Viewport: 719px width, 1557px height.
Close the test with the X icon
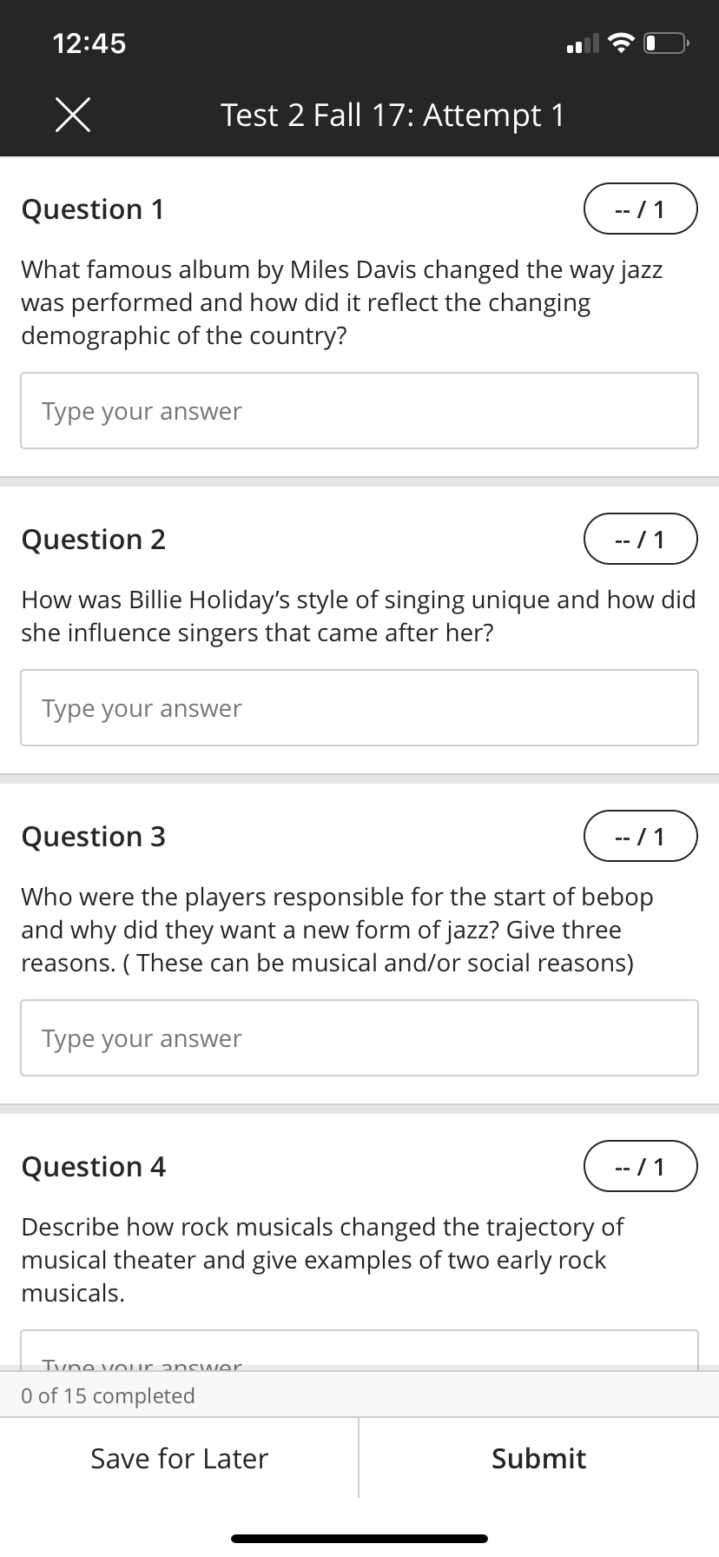tap(73, 115)
